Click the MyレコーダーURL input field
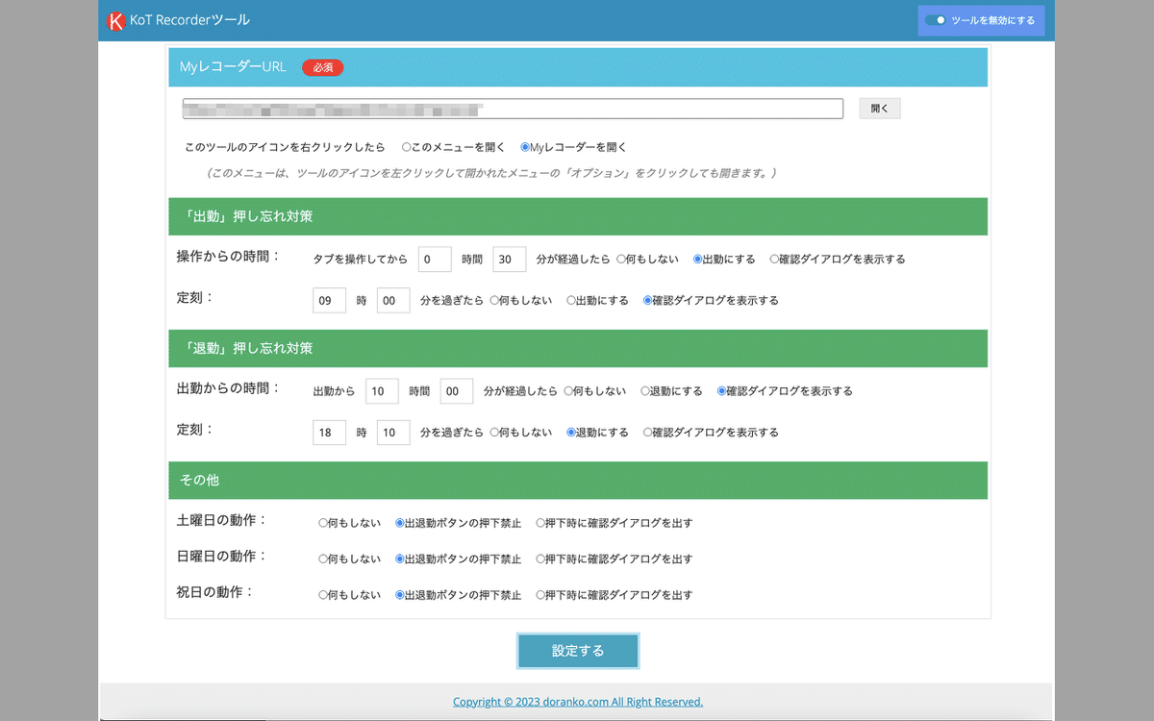 coord(513,109)
